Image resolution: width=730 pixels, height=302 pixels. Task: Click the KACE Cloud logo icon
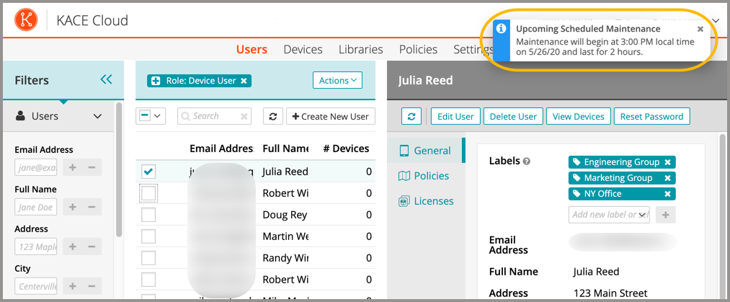coord(28,20)
